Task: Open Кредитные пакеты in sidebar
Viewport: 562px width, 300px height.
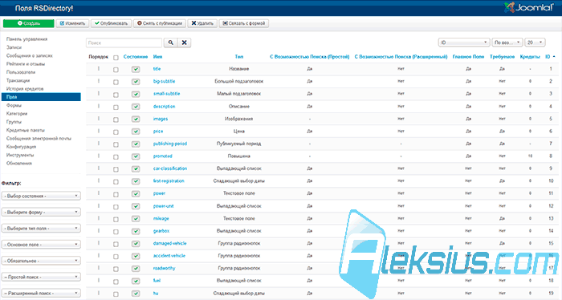Action: coord(26,130)
